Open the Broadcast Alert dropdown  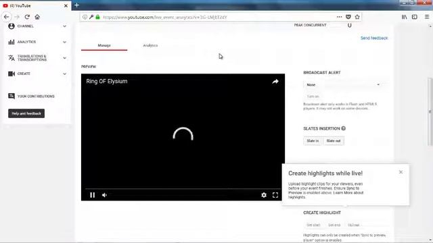tap(342, 85)
